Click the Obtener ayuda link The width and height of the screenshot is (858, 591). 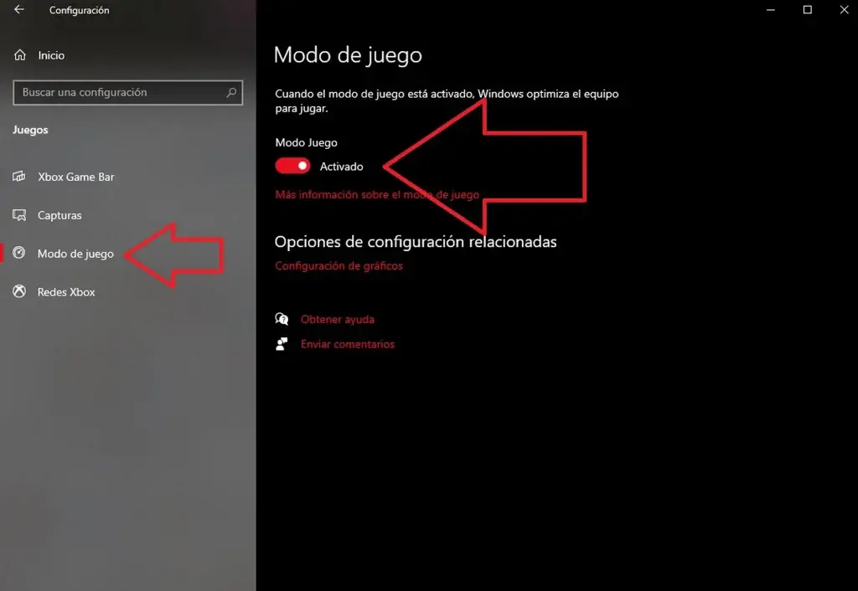click(338, 319)
